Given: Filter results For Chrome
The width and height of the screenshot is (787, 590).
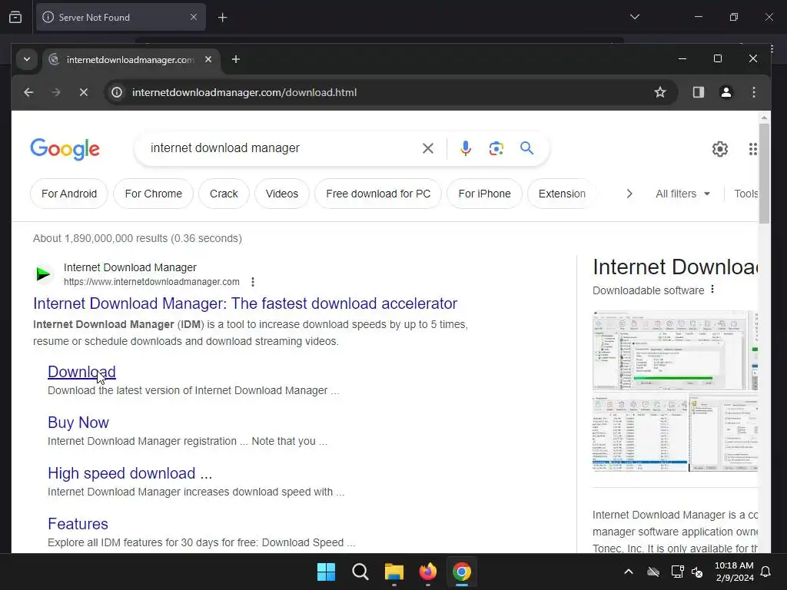Looking at the screenshot, I should point(154,194).
